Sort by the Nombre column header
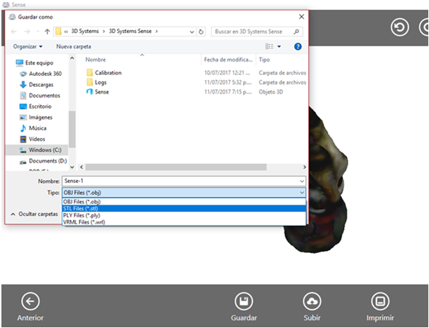 pyautogui.click(x=95, y=60)
